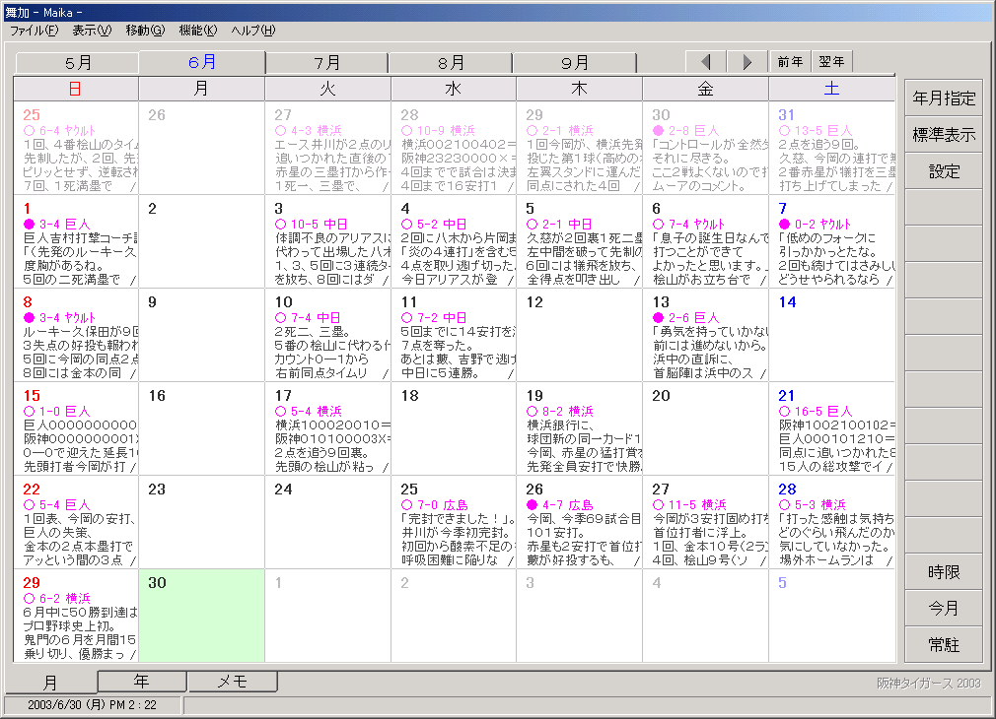The image size is (996, 719).
Task: Select the 5月 month tab
Action: pyautogui.click(x=77, y=62)
